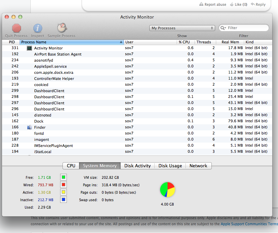This screenshot has width=278, height=233.
Task: Select the AirPort Base Station Agent row
Action: 137,54
